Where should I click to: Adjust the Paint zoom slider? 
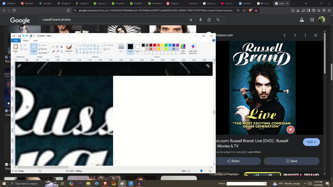click(201, 171)
